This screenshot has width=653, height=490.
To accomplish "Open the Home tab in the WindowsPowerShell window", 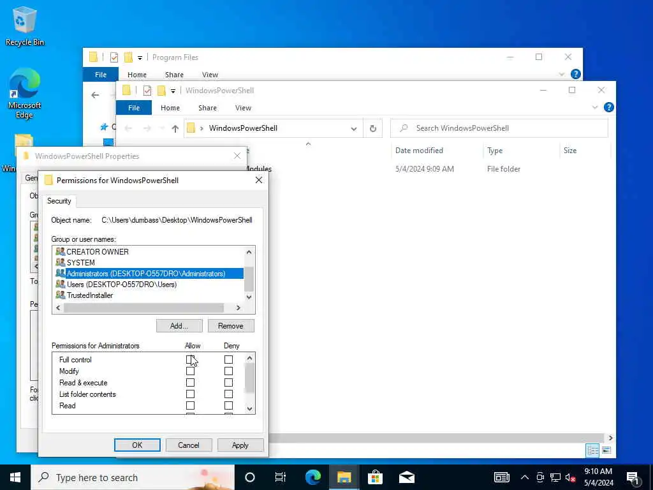I will click(170, 107).
